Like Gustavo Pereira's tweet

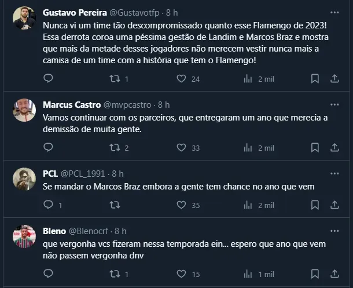tap(181, 78)
